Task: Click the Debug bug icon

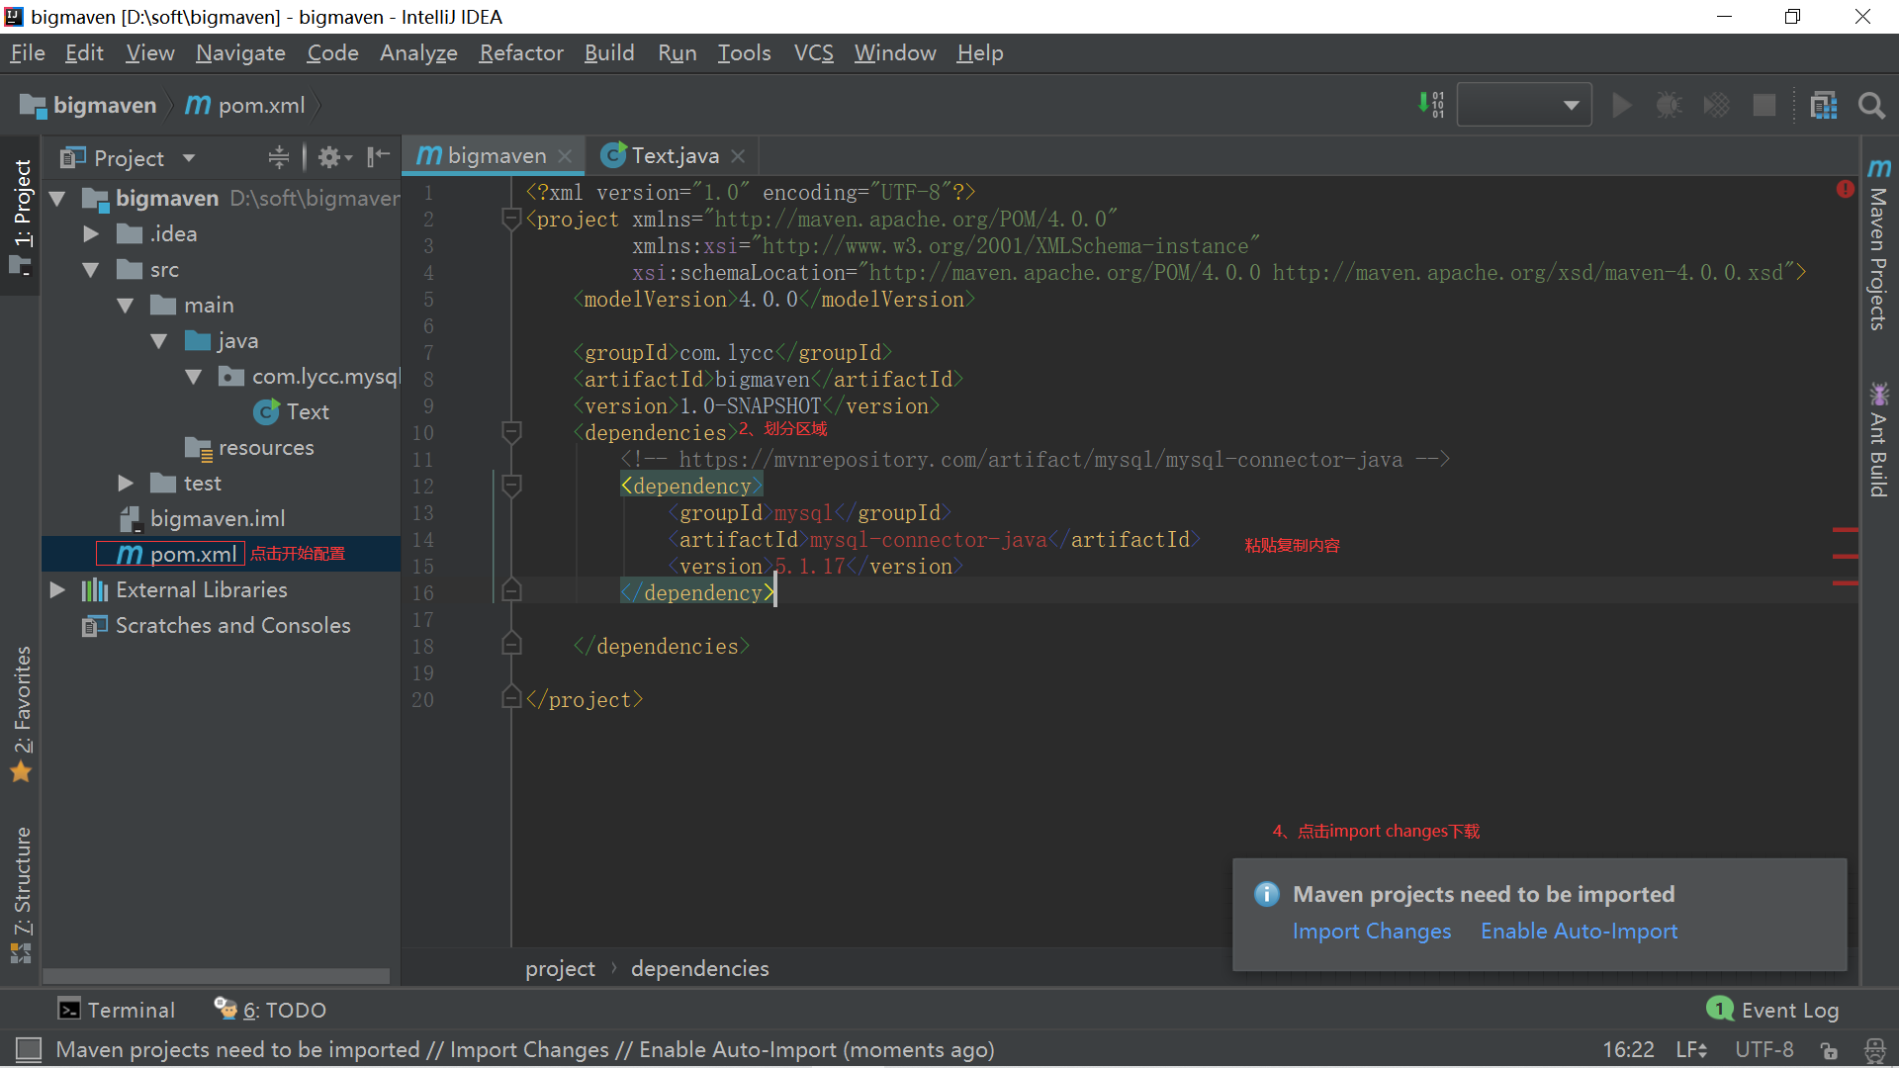Action: (1669, 106)
